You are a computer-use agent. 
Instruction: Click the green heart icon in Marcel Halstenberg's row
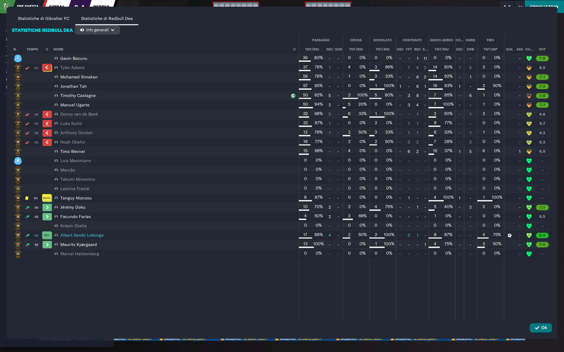[x=529, y=254]
